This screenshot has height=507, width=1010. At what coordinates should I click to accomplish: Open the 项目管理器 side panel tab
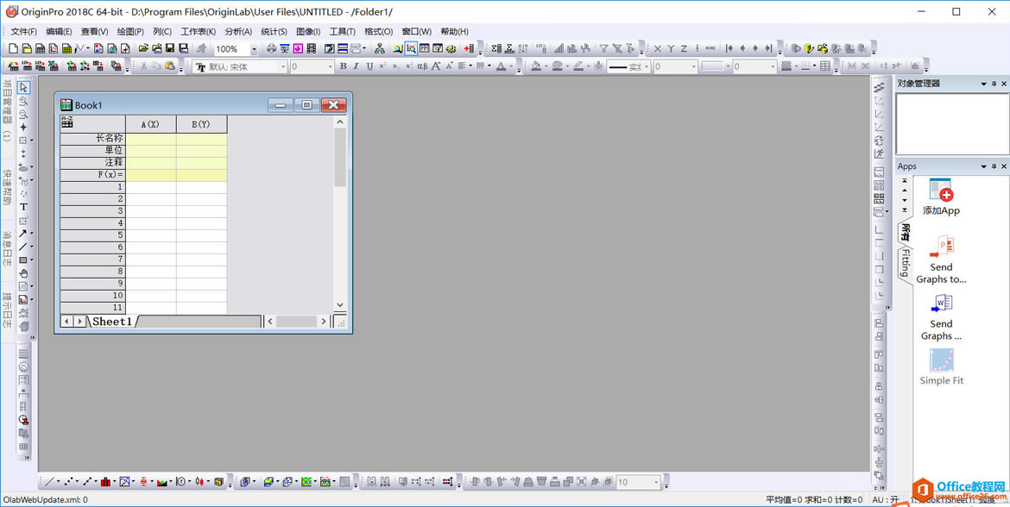(x=7, y=110)
